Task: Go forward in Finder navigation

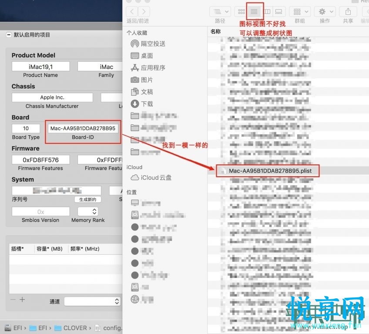Action: (144, 12)
